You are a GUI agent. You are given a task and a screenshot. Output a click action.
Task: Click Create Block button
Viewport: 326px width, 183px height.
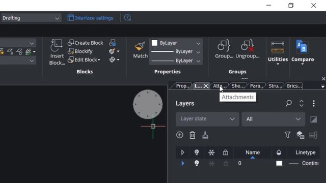click(85, 43)
